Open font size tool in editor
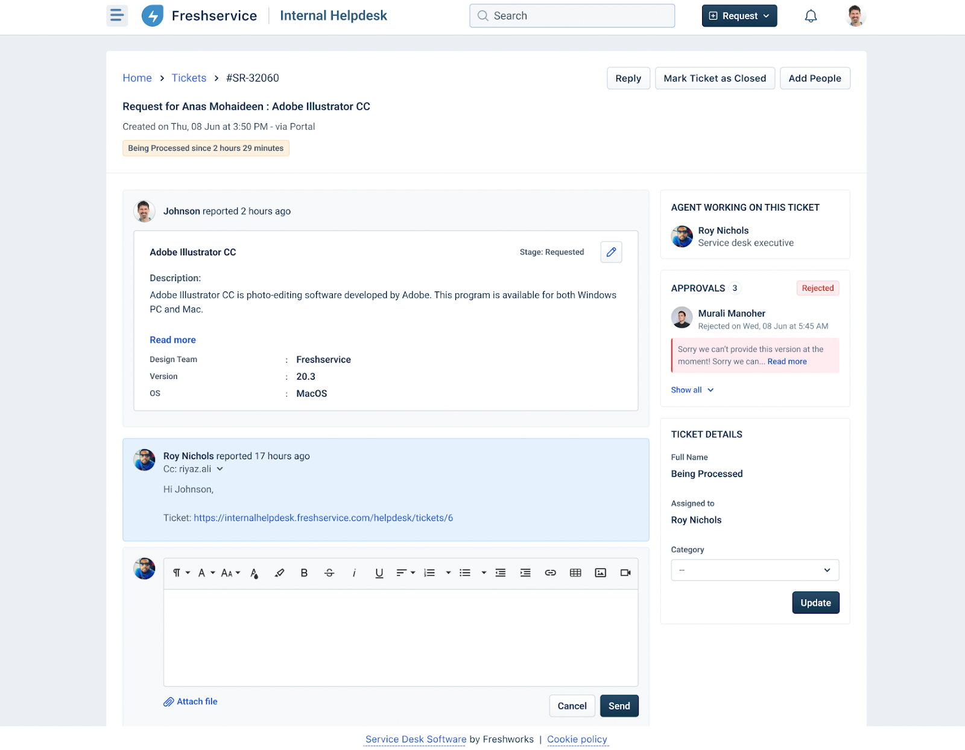 [x=230, y=573]
